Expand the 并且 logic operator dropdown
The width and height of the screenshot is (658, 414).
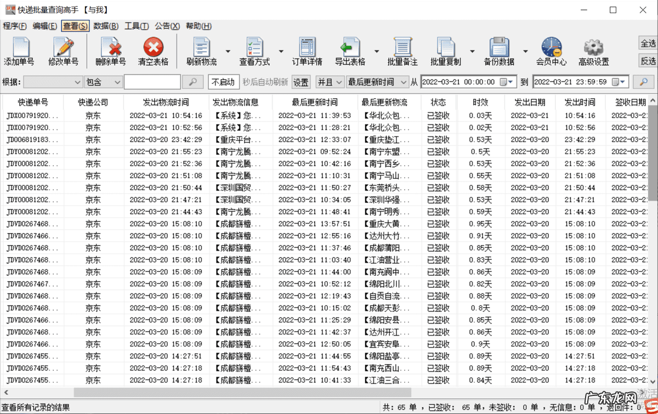330,82
